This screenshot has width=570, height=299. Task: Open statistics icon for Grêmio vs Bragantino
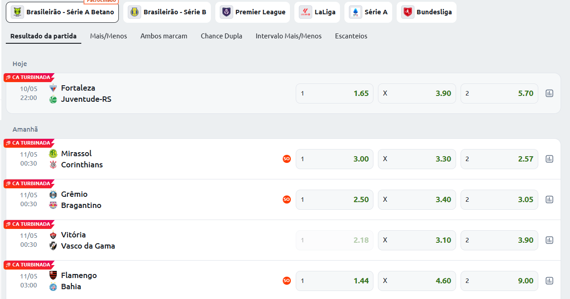click(549, 199)
